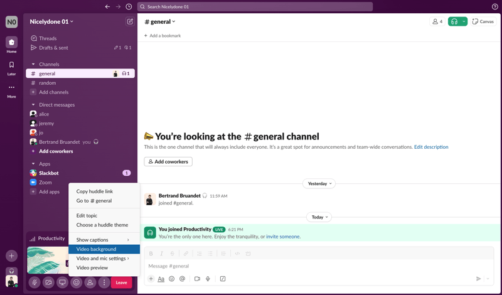Select Go to # general
The image size is (502, 295).
[104, 200]
